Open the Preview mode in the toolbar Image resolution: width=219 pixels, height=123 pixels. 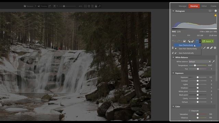click(x=42, y=6)
